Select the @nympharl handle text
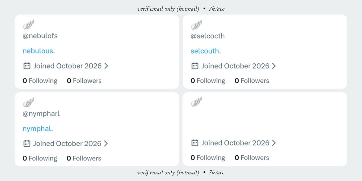The height and width of the screenshot is (181, 362). click(41, 114)
